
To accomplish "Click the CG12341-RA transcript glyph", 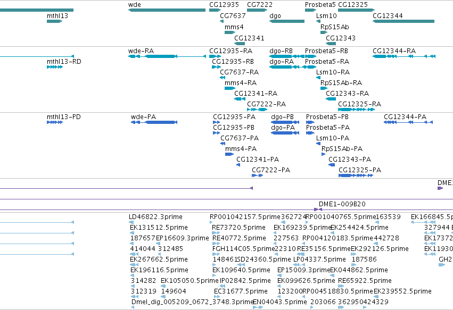I will pos(240,99).
